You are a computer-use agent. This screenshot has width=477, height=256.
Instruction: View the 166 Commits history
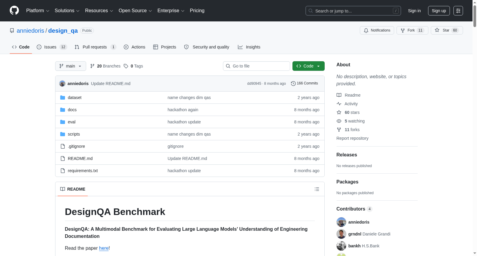(304, 84)
